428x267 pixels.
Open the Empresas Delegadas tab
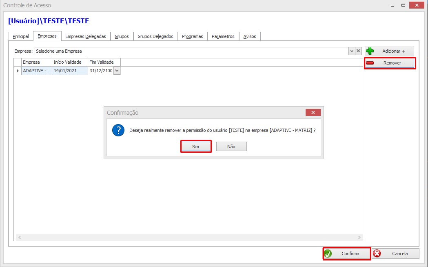86,36
